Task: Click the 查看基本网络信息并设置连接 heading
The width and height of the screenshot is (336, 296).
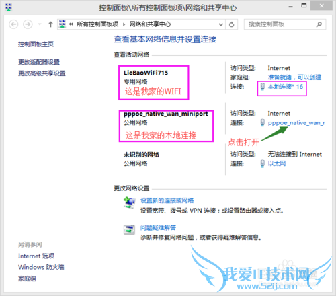Action: tap(165, 39)
